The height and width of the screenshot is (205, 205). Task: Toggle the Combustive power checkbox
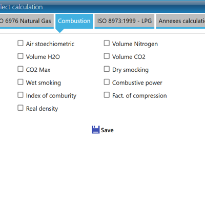click(107, 82)
